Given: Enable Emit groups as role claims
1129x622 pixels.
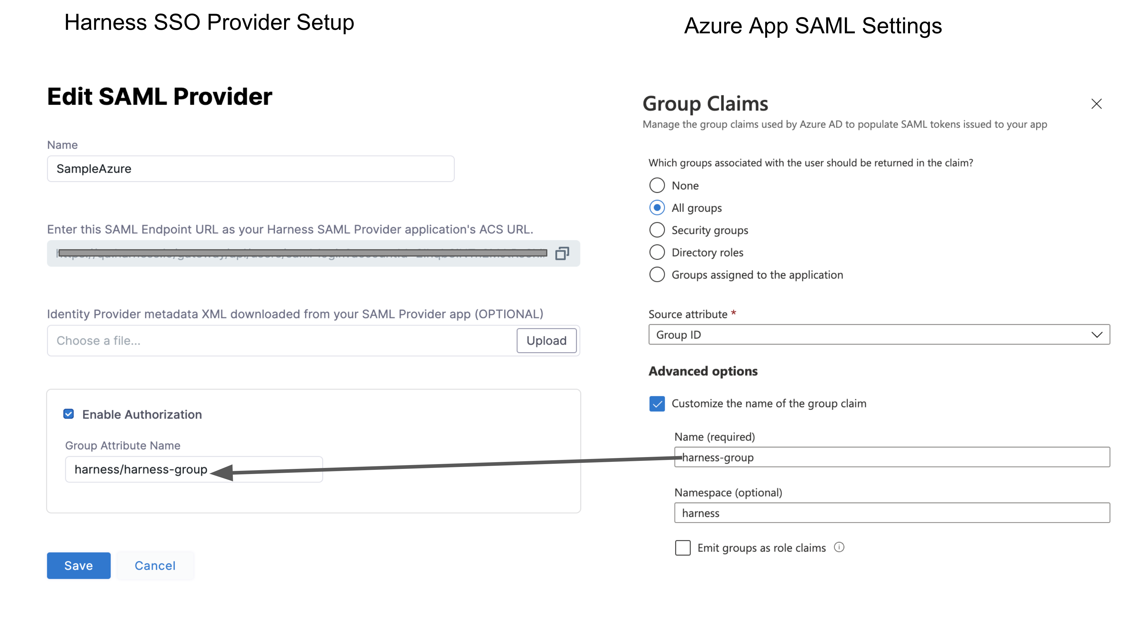Looking at the screenshot, I should tap(683, 548).
